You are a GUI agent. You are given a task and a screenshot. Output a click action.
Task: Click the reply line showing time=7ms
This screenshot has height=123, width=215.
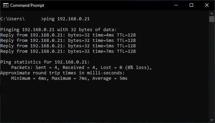pyautogui.click(x=68, y=51)
